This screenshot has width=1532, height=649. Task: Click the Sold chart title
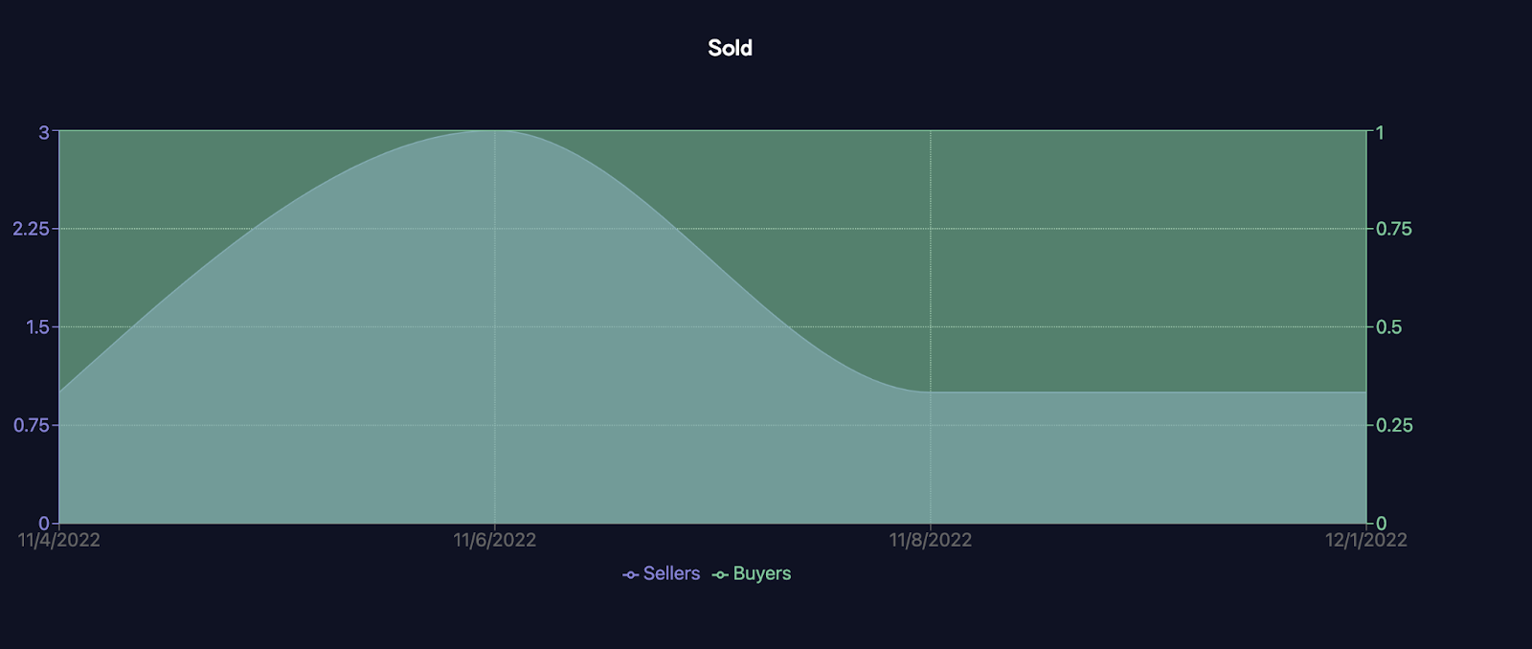pos(730,48)
